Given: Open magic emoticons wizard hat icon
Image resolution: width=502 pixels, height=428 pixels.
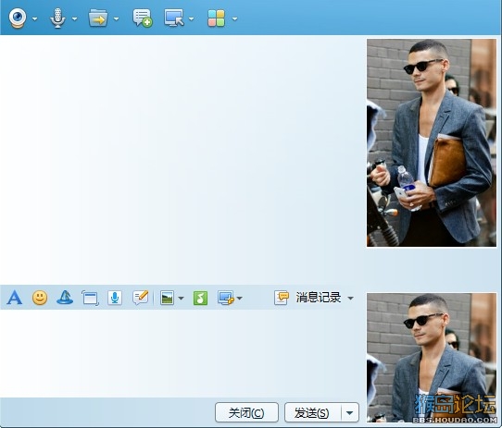Looking at the screenshot, I should click(65, 298).
